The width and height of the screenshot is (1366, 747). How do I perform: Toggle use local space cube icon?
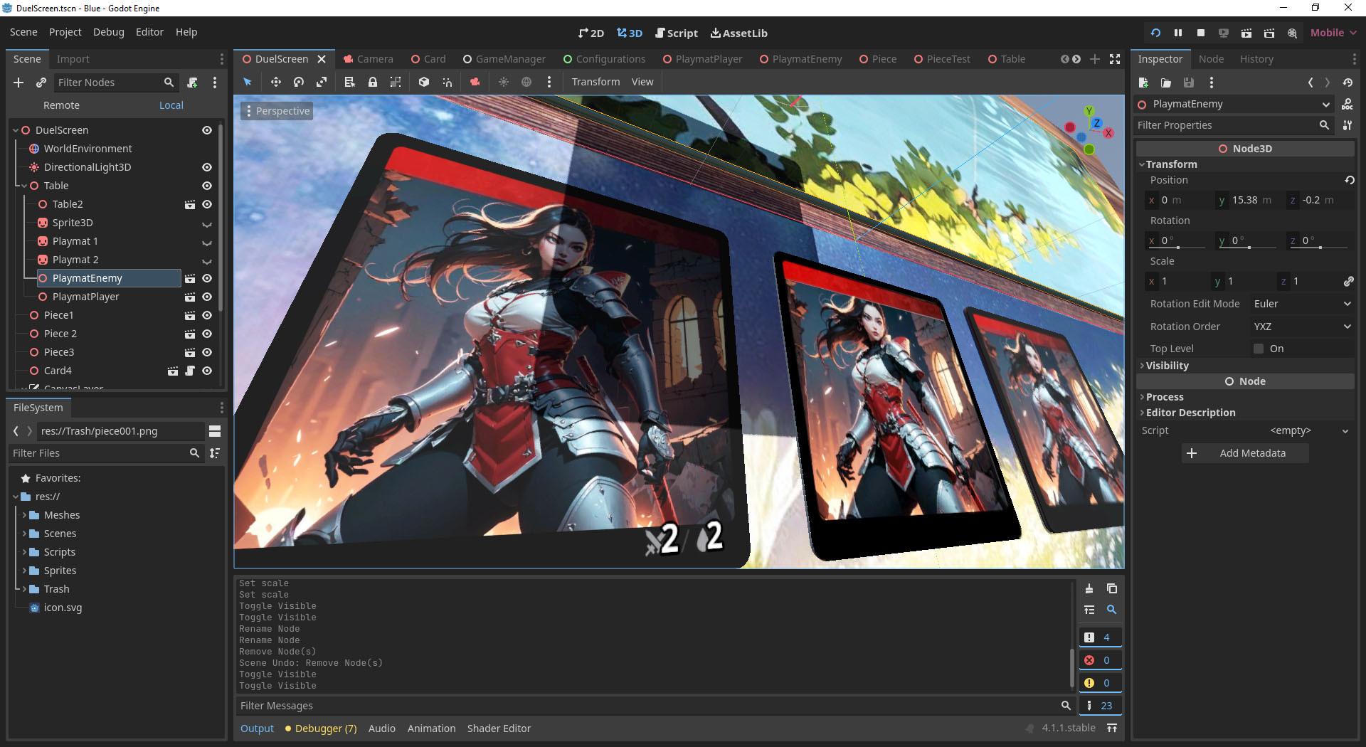click(x=424, y=82)
